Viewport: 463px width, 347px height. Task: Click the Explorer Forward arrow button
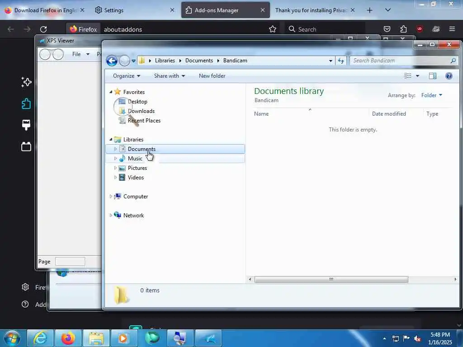click(x=124, y=61)
